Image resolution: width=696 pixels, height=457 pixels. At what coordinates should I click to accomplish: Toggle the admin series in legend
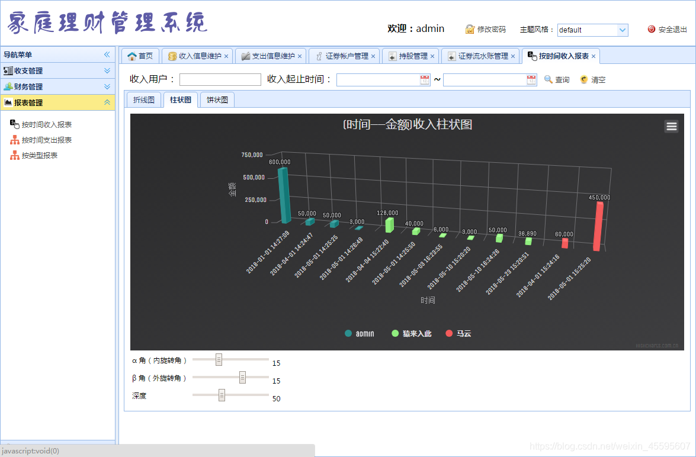coord(360,334)
